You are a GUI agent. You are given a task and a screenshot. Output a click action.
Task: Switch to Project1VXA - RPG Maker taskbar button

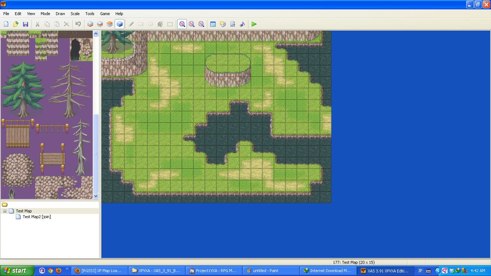point(214,271)
